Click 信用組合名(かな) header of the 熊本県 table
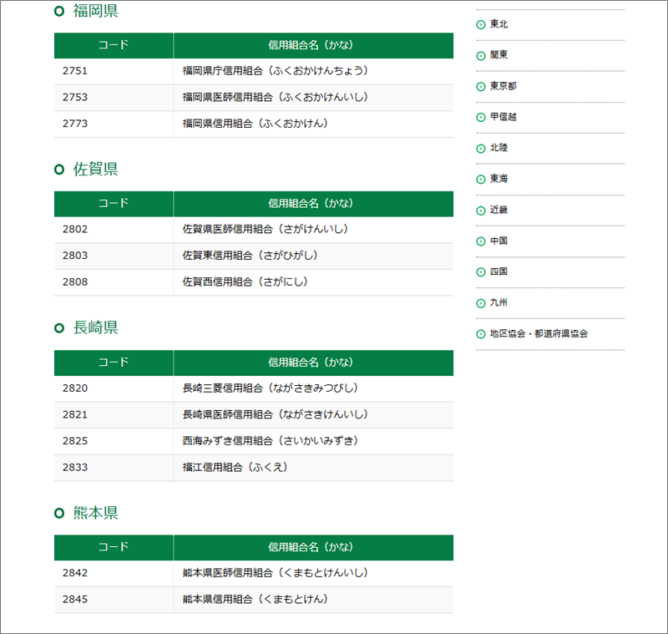This screenshot has width=668, height=634. 314,547
